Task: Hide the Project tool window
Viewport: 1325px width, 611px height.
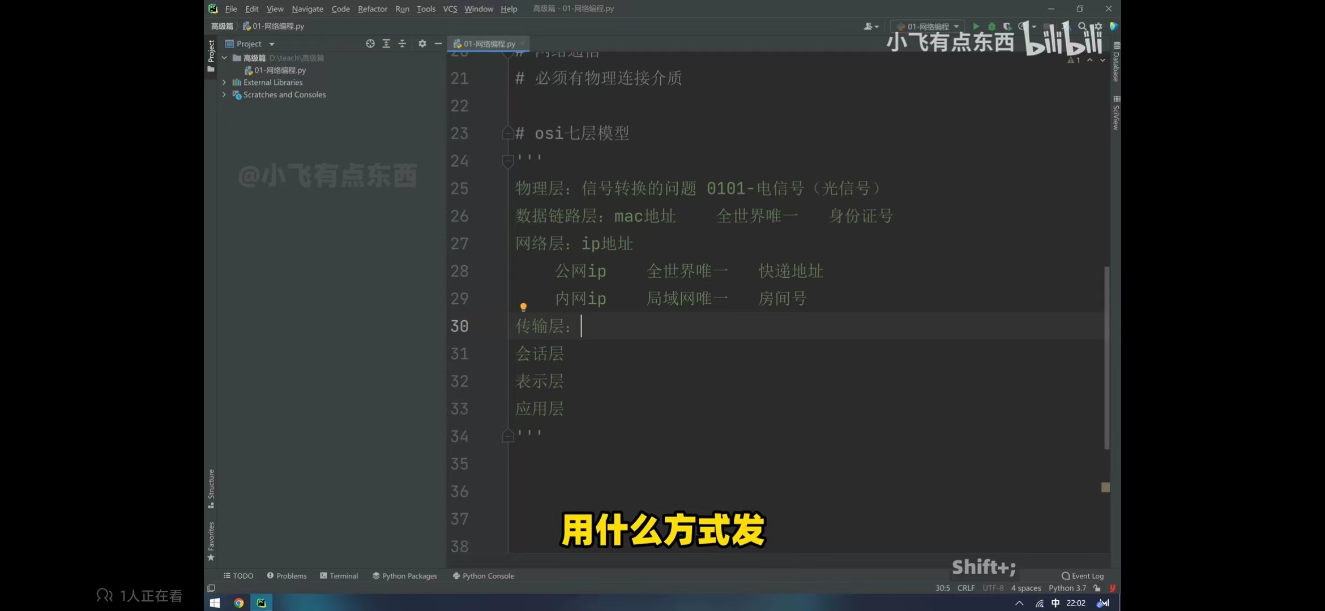Action: [438, 44]
